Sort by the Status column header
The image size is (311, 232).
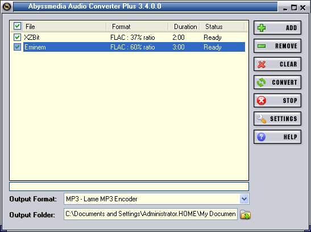point(222,27)
